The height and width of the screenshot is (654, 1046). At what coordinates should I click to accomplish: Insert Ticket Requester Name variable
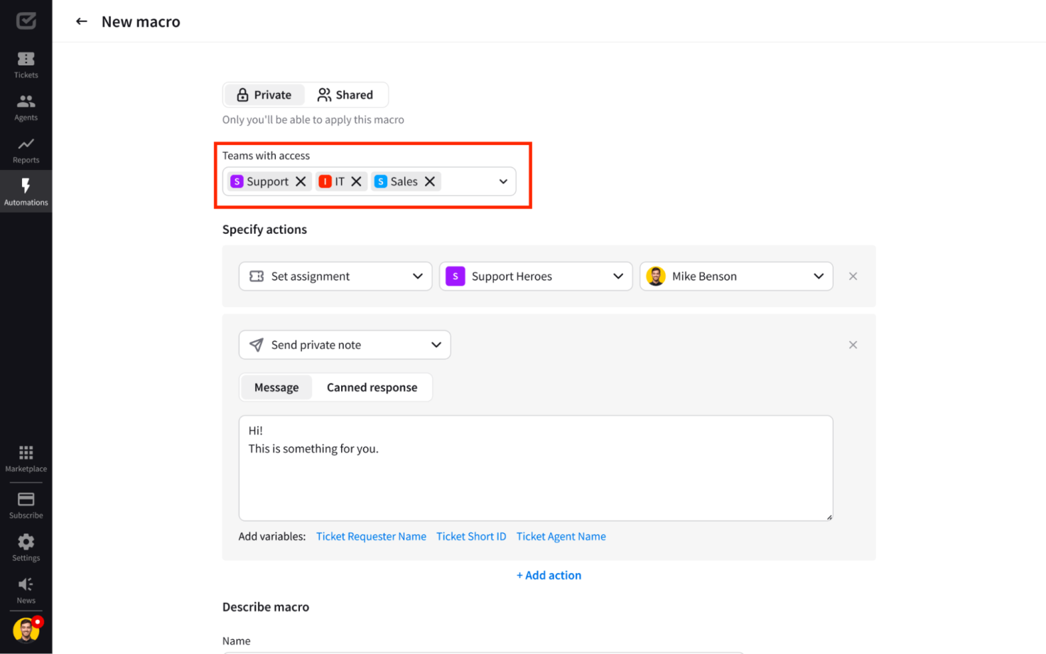click(371, 537)
